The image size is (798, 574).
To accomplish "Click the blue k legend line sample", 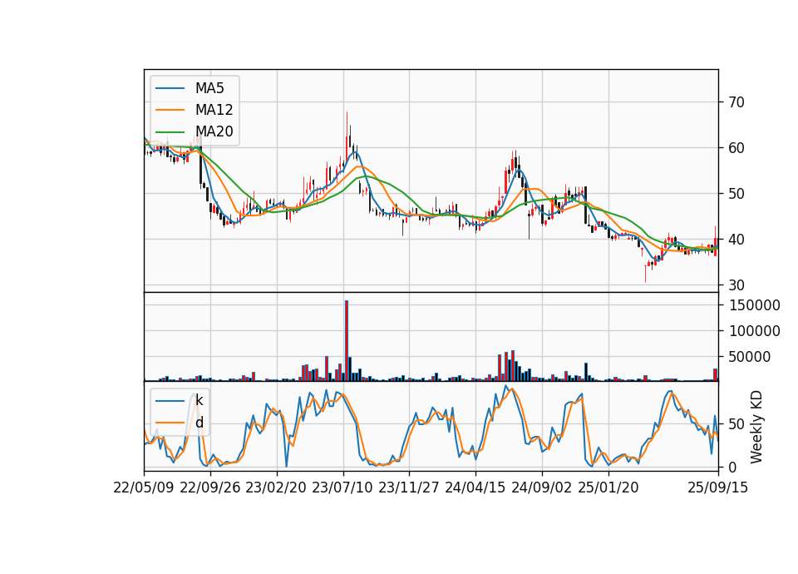I will pos(170,401).
